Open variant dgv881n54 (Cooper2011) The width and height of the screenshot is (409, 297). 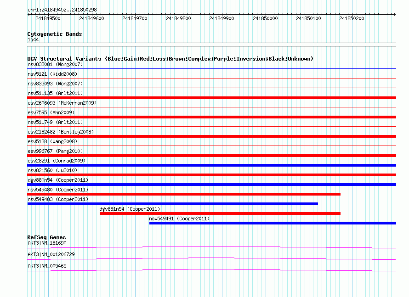tap(130, 209)
